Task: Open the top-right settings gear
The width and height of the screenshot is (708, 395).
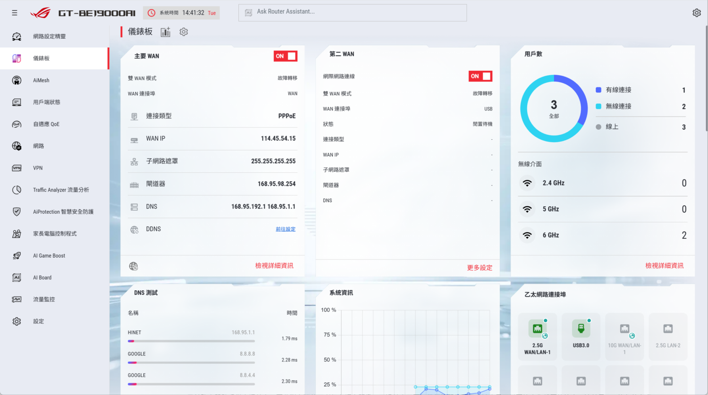Action: tap(697, 13)
